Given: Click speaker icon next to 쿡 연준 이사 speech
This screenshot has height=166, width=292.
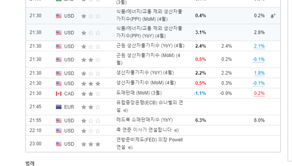Looking at the screenshot, I should click(176, 130).
